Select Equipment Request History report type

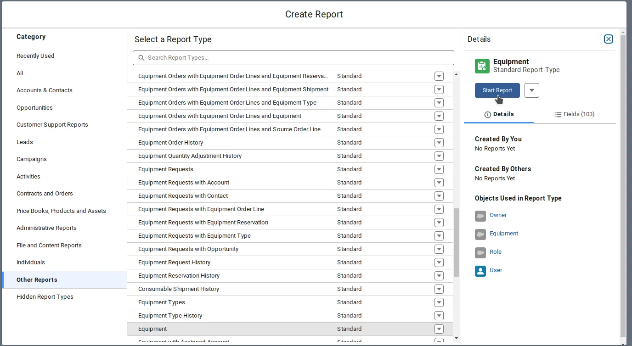[x=290, y=262]
